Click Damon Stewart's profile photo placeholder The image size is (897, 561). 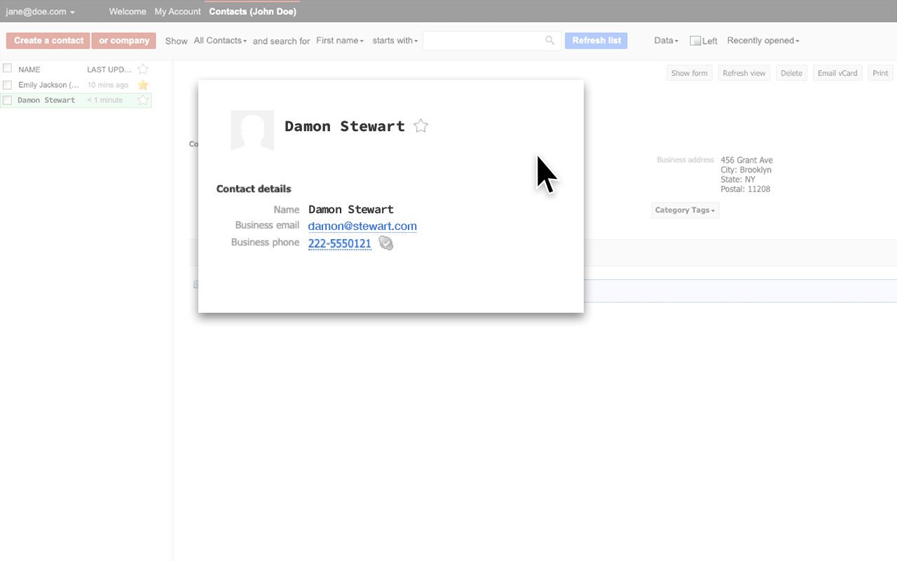(x=252, y=130)
